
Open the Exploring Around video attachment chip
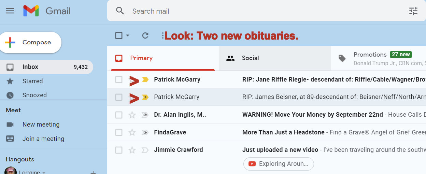click(279, 164)
